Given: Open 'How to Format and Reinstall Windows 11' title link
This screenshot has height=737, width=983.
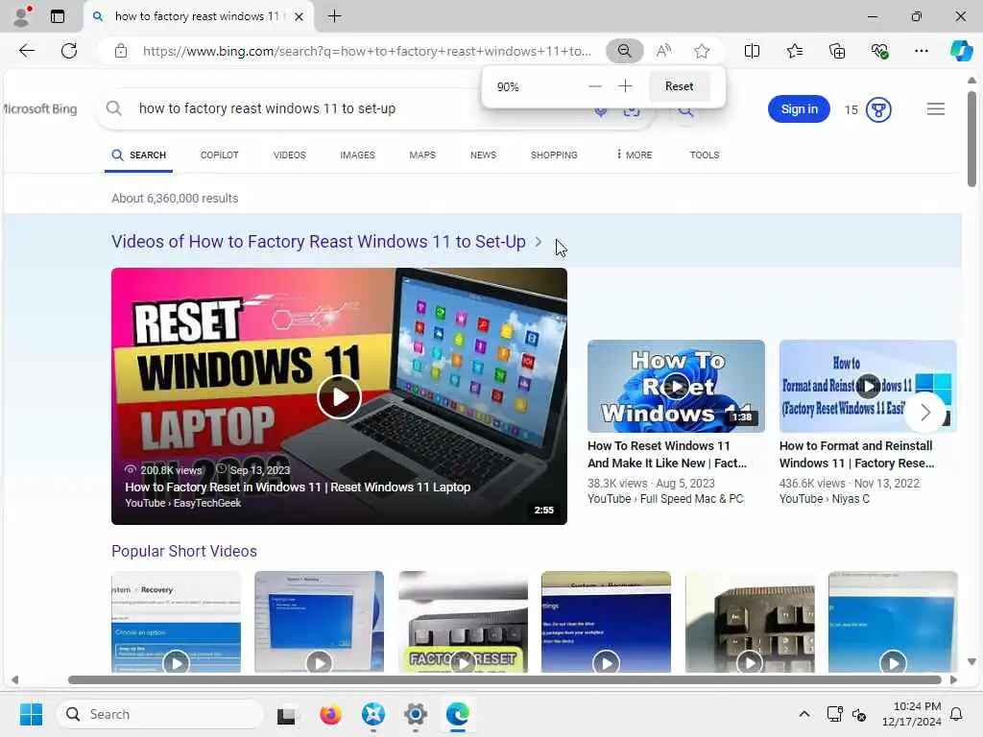Looking at the screenshot, I should [x=856, y=454].
